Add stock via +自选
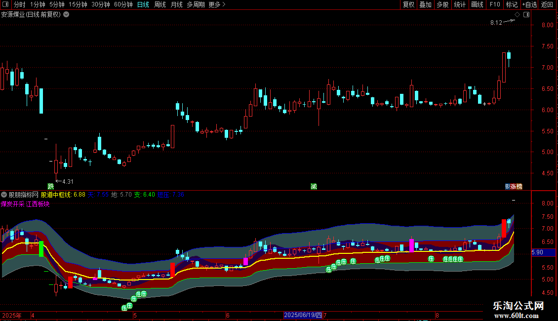This screenshot has width=558, height=321. click(529, 4)
